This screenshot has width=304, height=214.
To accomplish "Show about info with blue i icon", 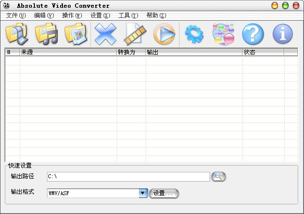I will [x=283, y=34].
